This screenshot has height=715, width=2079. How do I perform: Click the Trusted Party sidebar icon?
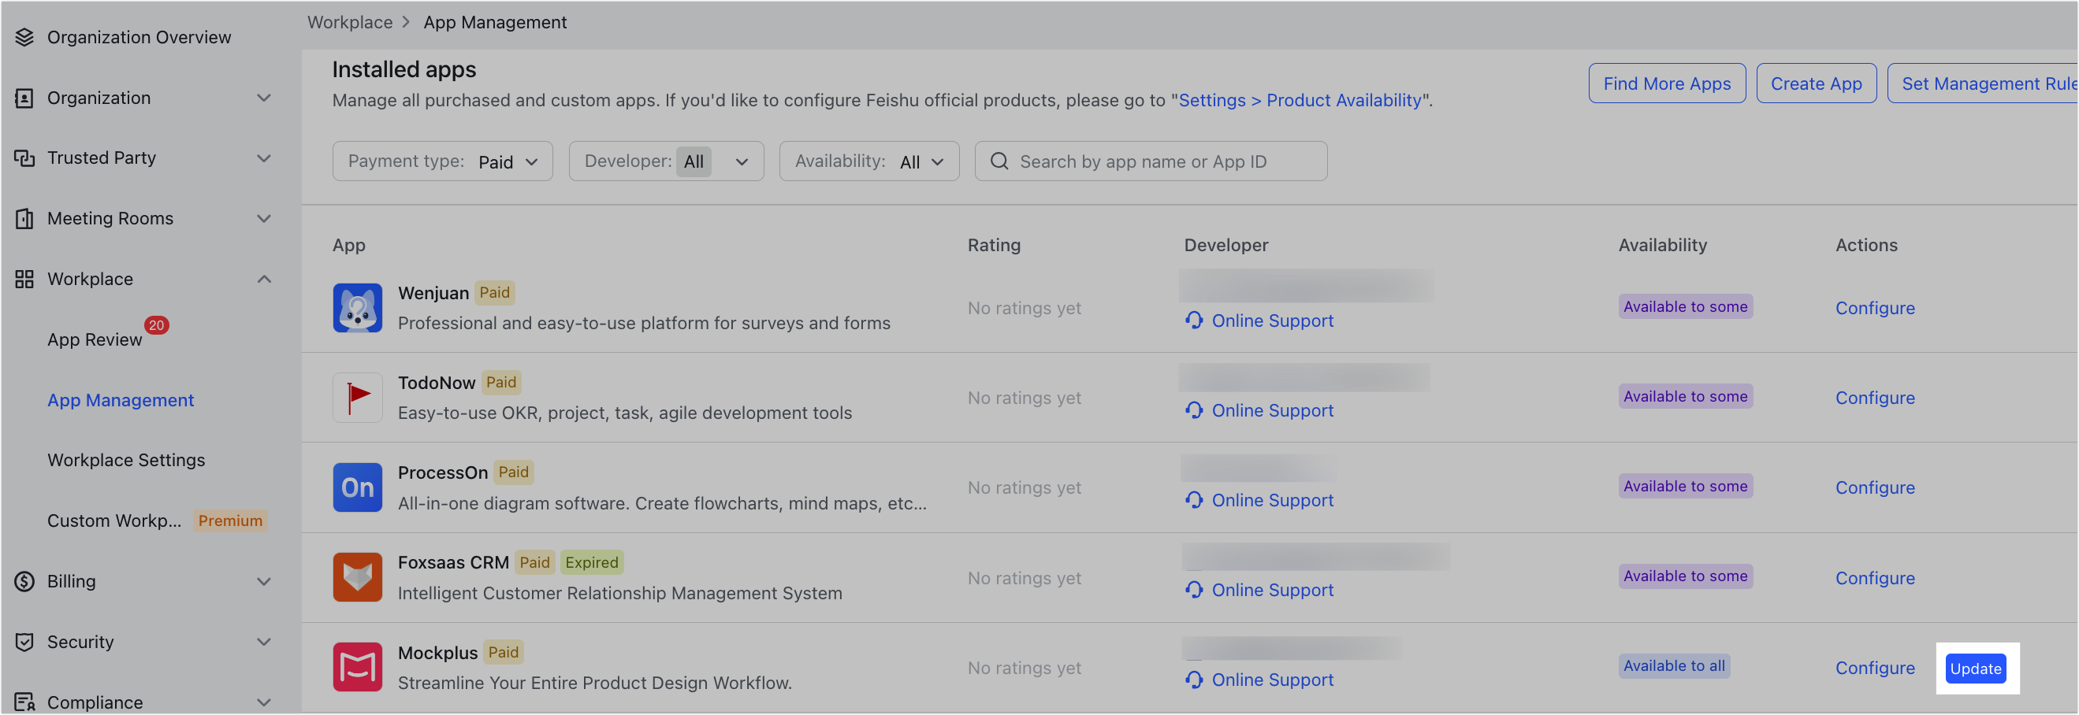[x=24, y=157]
